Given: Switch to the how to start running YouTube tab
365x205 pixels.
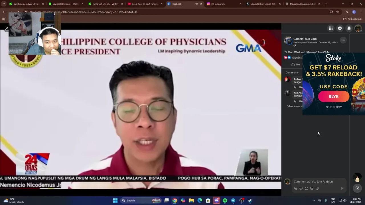Looking at the screenshot, I should click(145, 4).
